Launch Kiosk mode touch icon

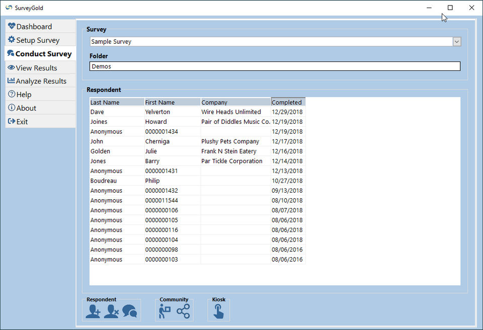(218, 311)
